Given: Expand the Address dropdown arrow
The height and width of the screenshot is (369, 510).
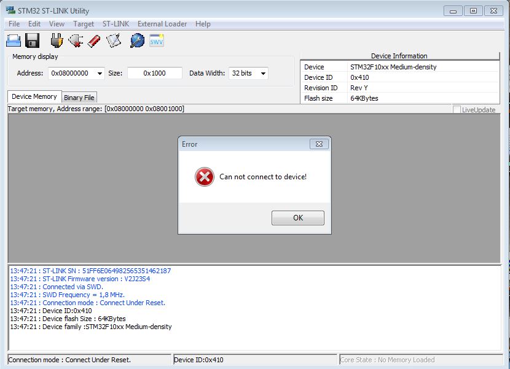Looking at the screenshot, I should (100, 74).
